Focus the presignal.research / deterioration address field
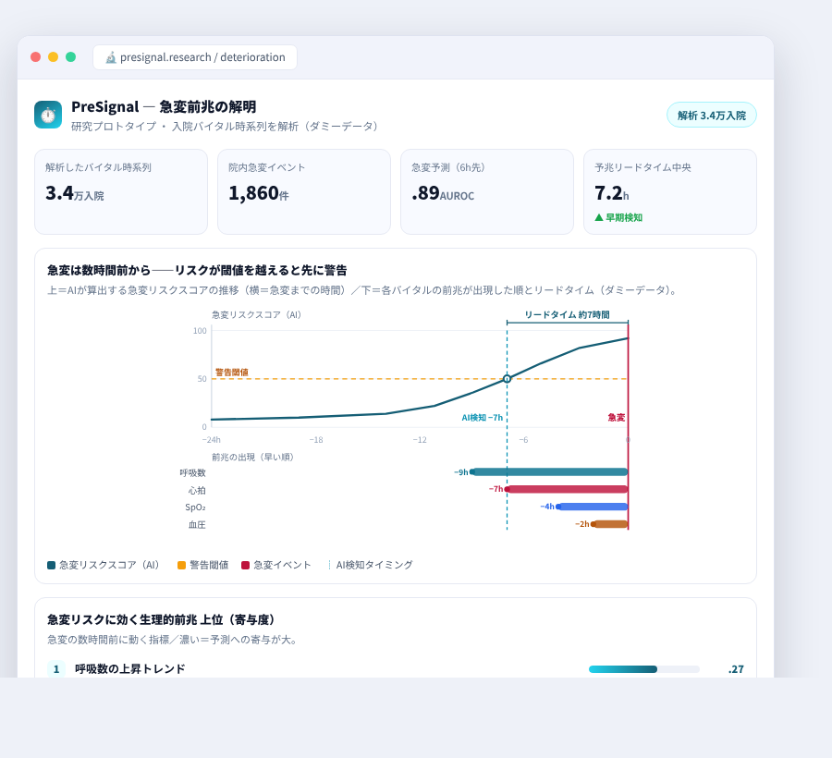832x758 pixels. 195,57
